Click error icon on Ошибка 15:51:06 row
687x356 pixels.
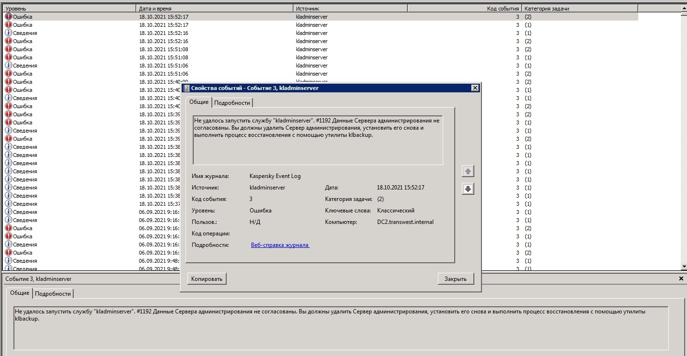point(9,74)
